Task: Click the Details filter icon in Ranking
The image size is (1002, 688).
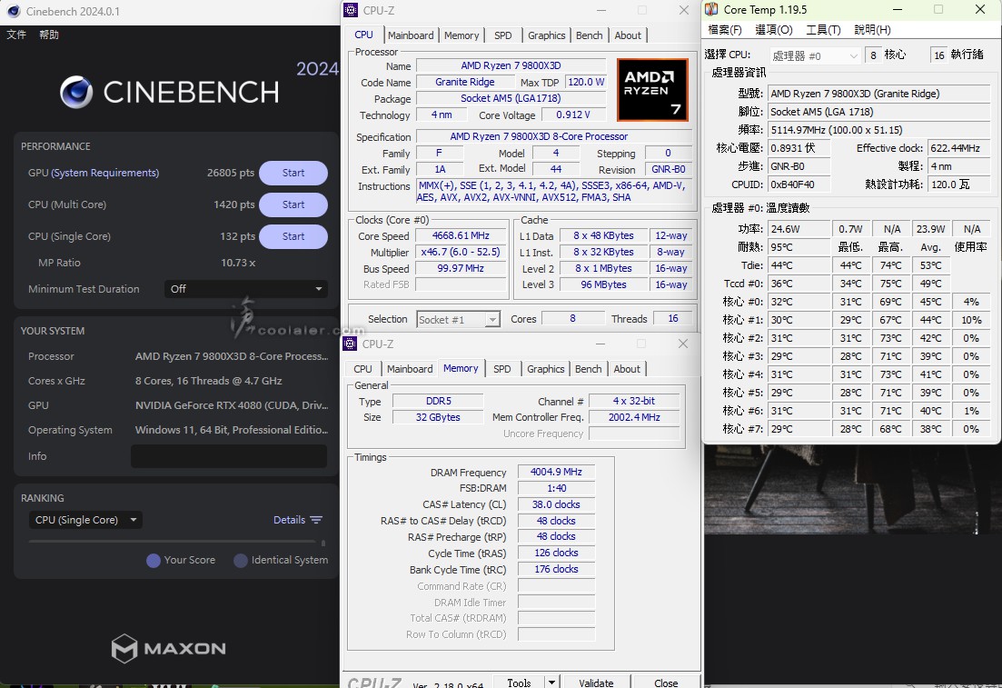Action: tap(316, 520)
